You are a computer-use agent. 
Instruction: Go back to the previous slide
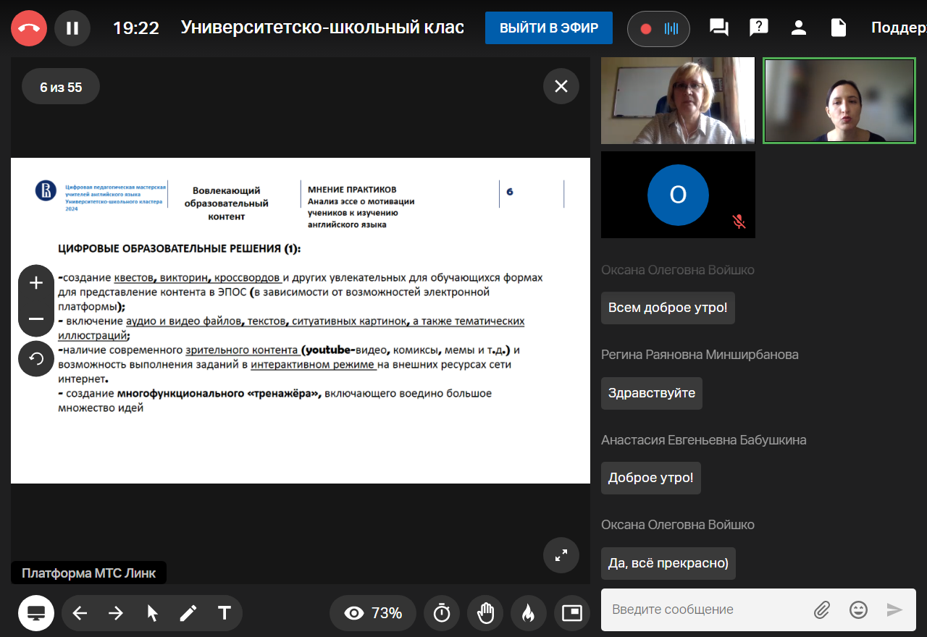point(80,613)
